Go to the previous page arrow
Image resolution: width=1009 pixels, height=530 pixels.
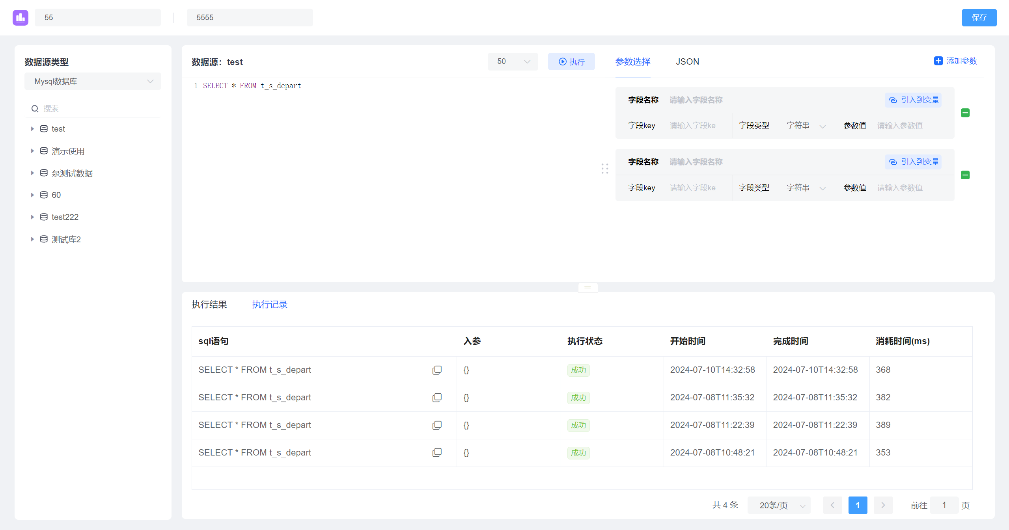pos(832,505)
